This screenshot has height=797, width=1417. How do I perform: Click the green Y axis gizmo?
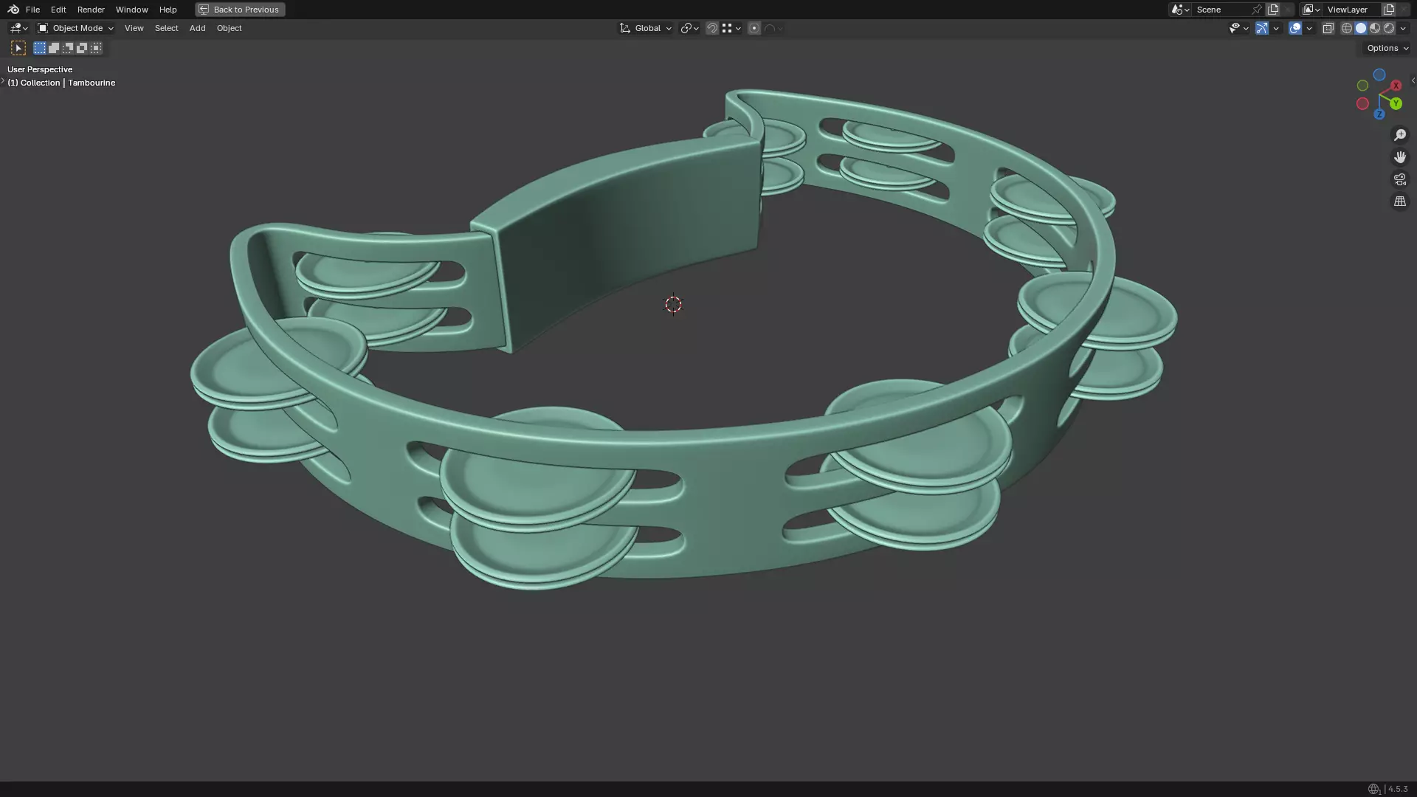tap(1396, 104)
